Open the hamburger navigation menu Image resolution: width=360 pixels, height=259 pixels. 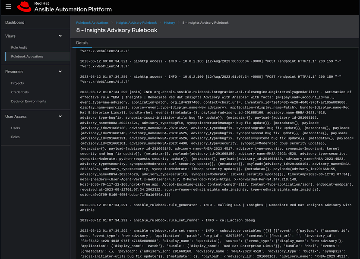tap(8, 8)
